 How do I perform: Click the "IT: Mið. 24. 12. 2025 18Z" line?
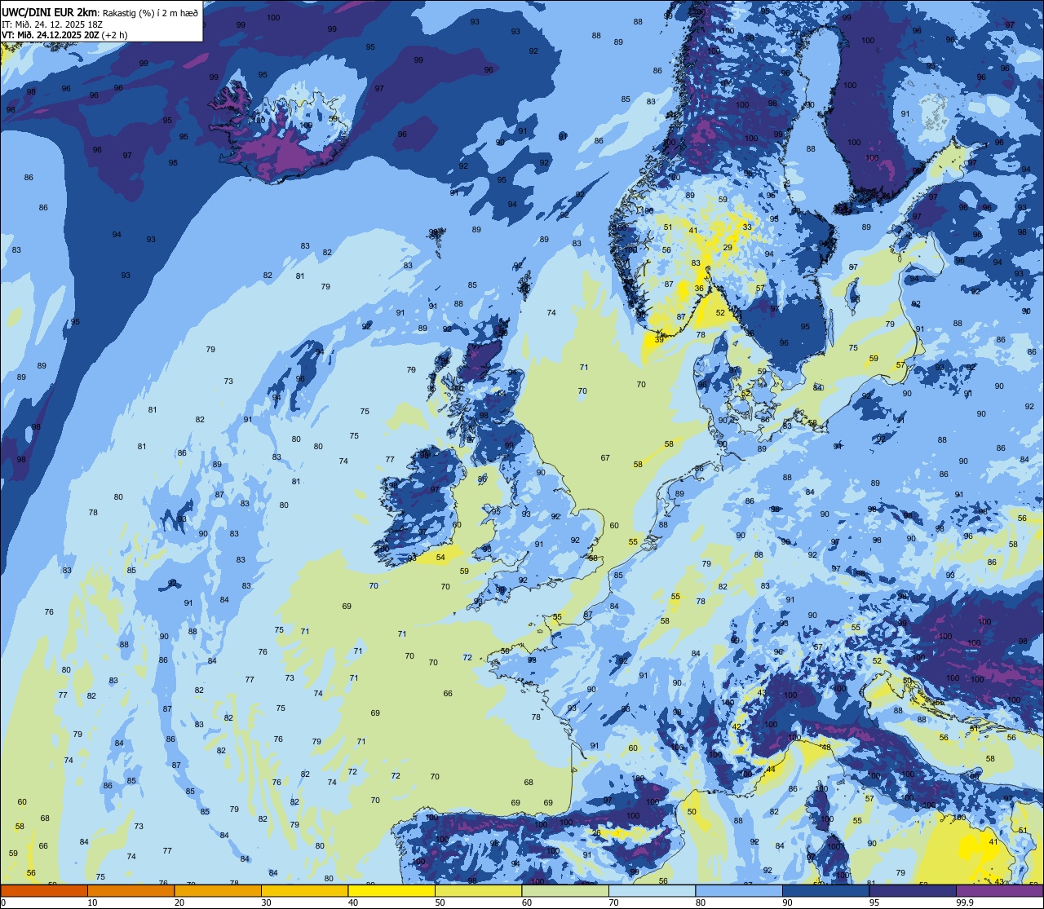tap(51, 24)
